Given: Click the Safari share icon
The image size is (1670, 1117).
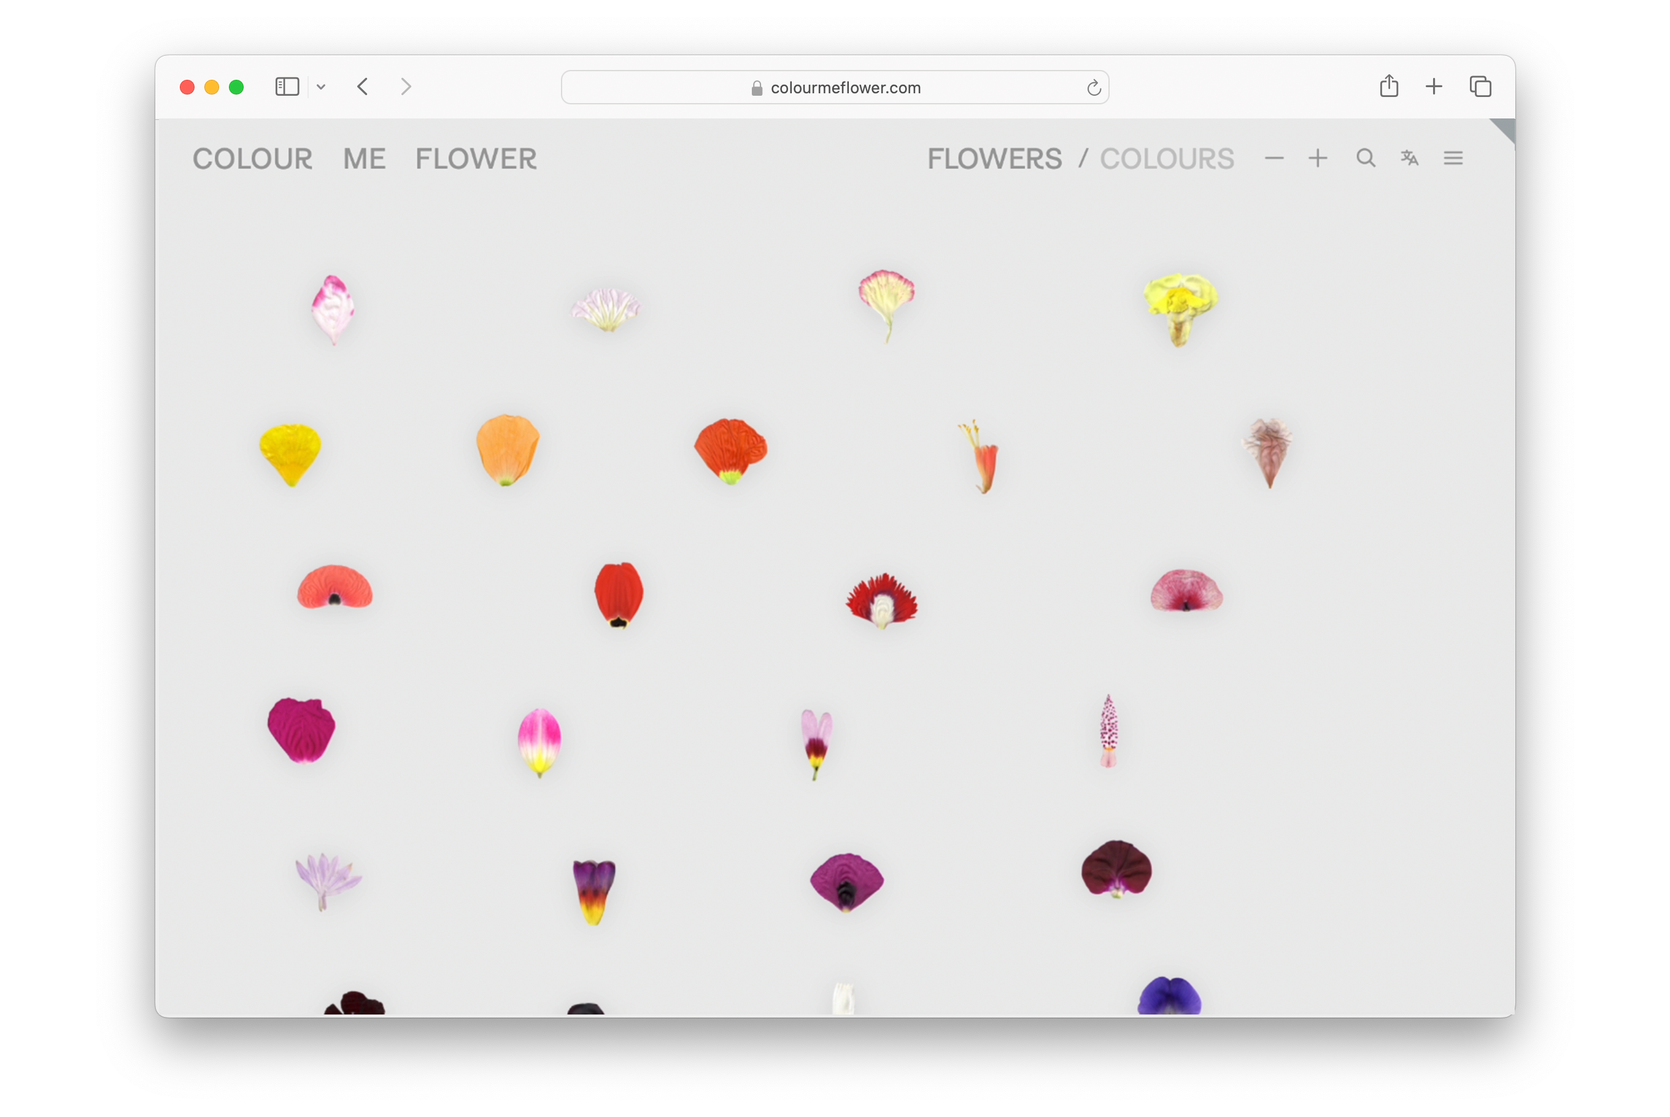Looking at the screenshot, I should [1388, 87].
